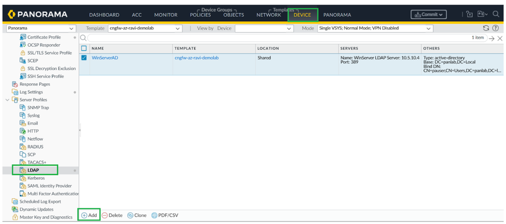Viewport: 506px width, 224px height.
Task: Switch to the MONITOR tab
Action: click(166, 15)
